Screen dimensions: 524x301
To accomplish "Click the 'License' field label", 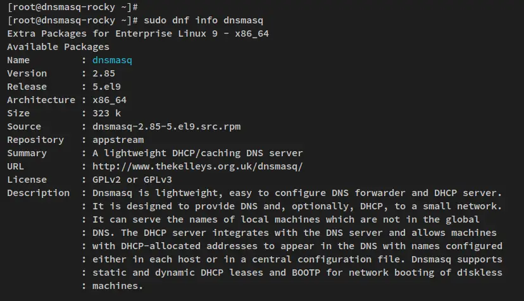I will pos(27,180).
